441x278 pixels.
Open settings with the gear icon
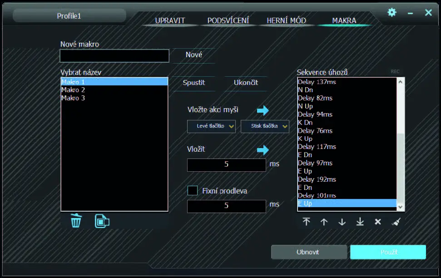[x=392, y=12]
